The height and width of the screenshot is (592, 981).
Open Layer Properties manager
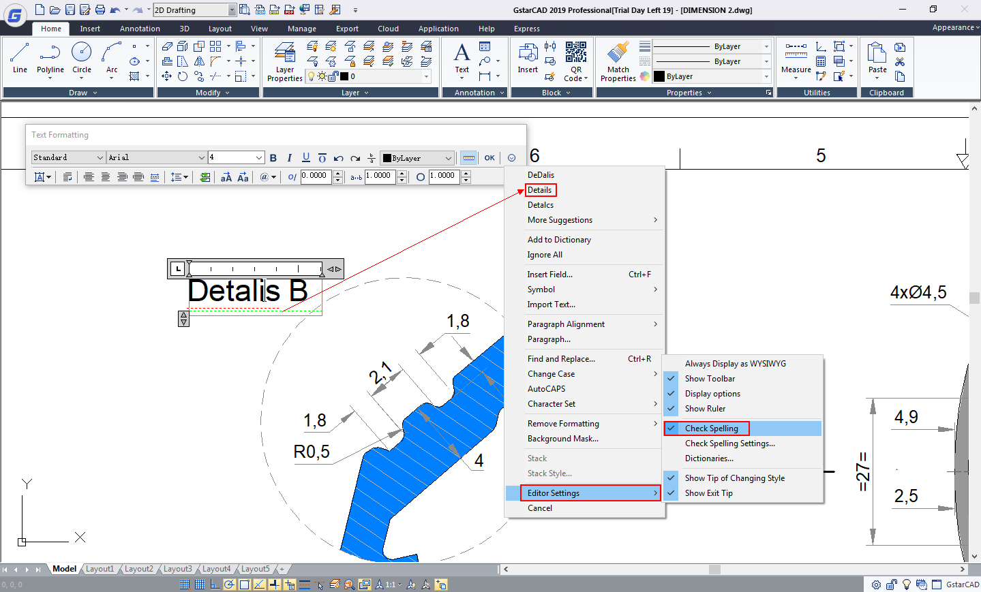point(285,61)
